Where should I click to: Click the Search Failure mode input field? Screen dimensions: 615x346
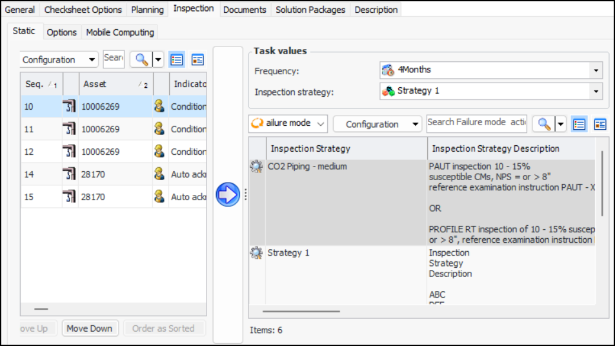coord(476,123)
